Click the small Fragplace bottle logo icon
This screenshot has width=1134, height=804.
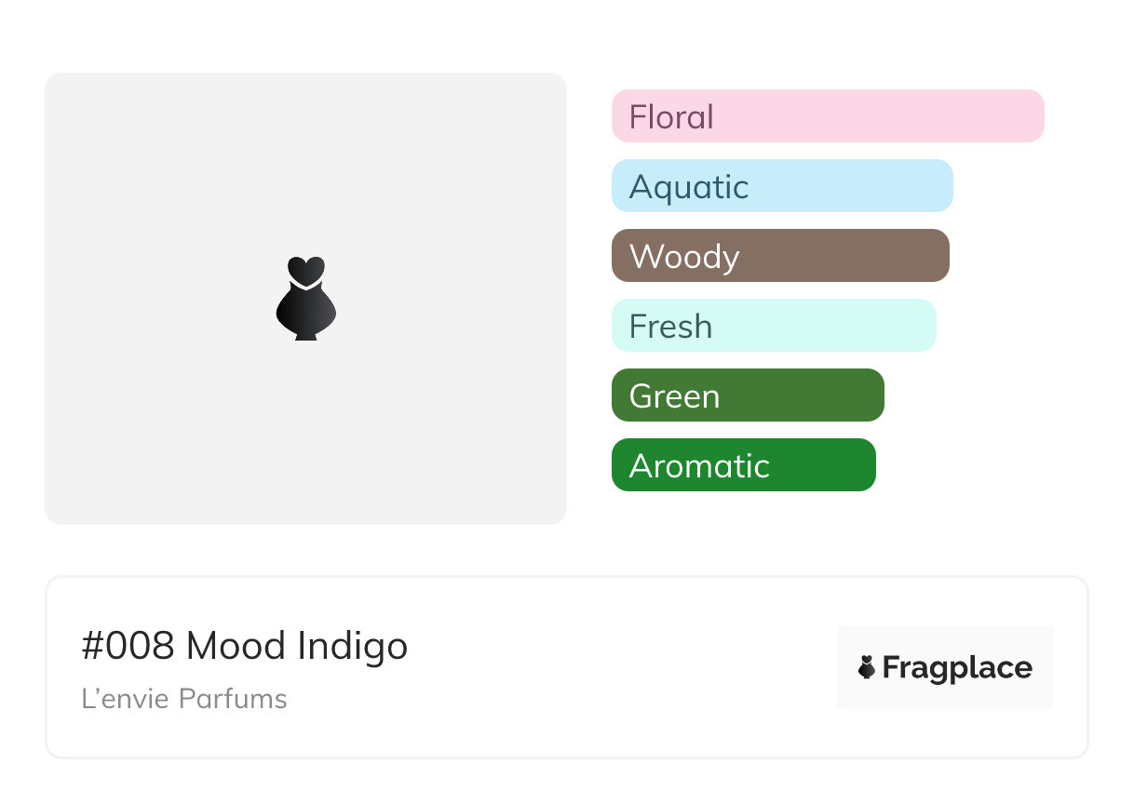click(x=867, y=667)
